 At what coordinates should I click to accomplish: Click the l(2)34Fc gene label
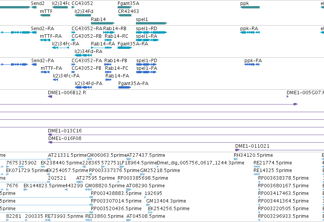[x=61, y=3]
